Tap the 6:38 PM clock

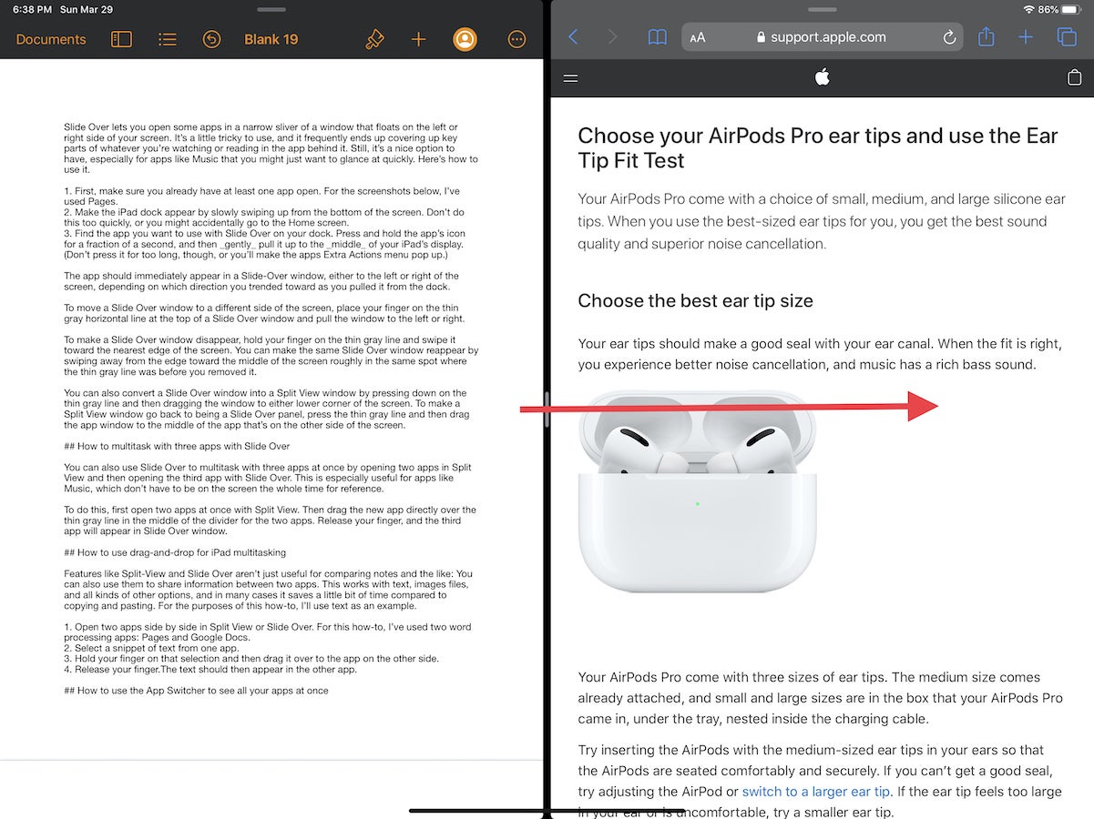click(32, 9)
